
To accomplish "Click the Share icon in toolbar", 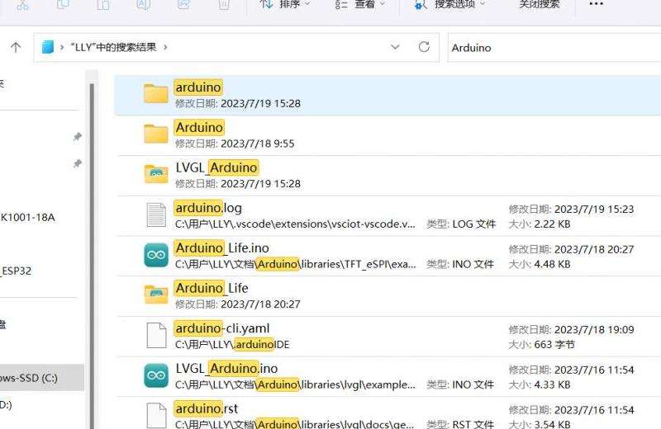I will (183, 5).
